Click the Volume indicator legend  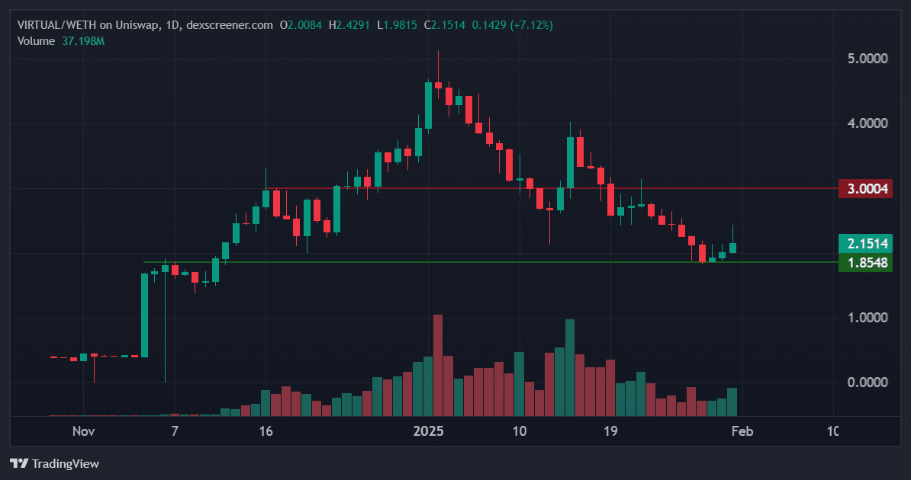36,41
